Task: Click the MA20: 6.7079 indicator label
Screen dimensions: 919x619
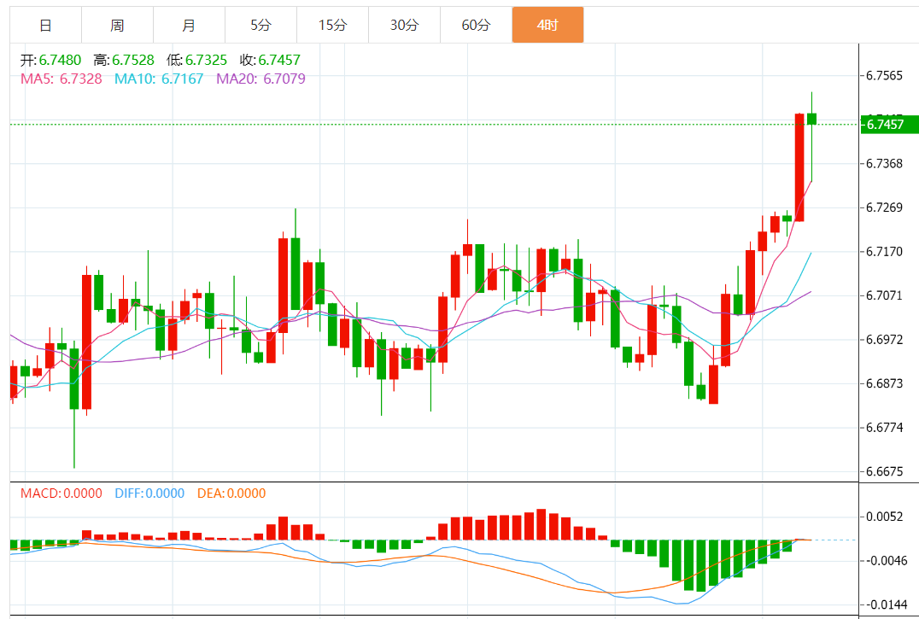Action: [x=260, y=79]
